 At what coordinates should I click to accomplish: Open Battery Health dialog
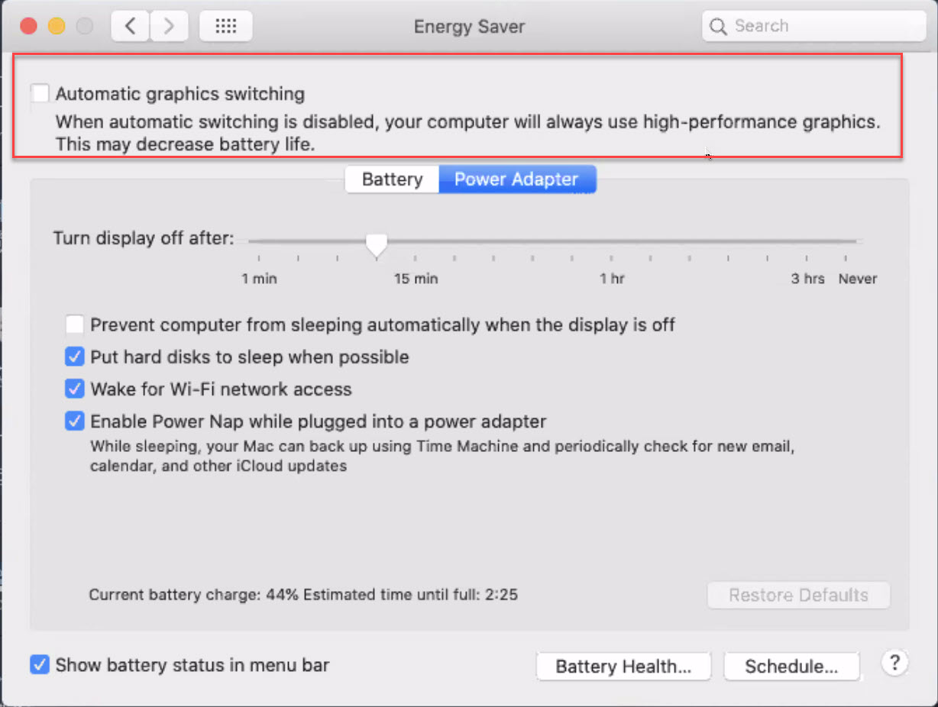pyautogui.click(x=623, y=666)
